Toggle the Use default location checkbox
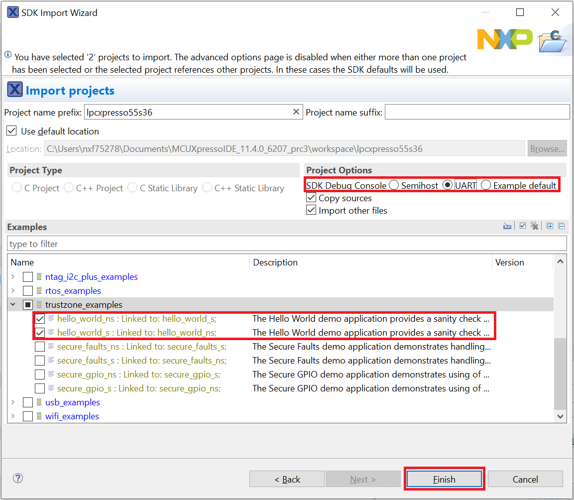Image resolution: width=574 pixels, height=500 pixels. (11, 131)
